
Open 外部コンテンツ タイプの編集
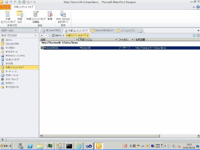(x=36, y=17)
